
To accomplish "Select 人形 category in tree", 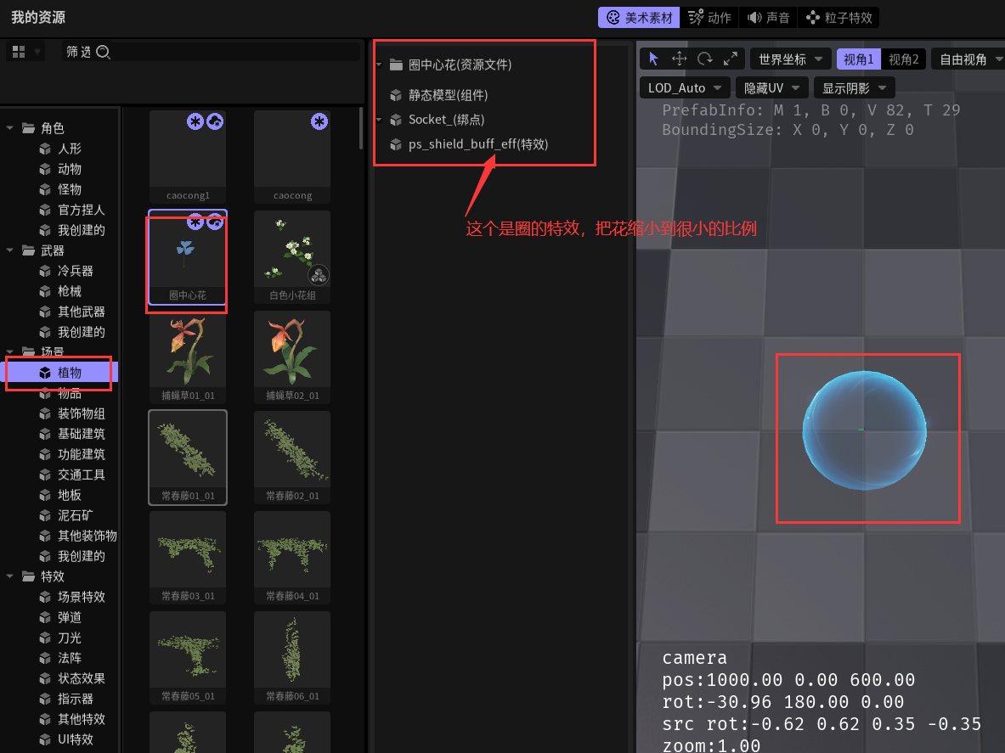I will pos(69,149).
